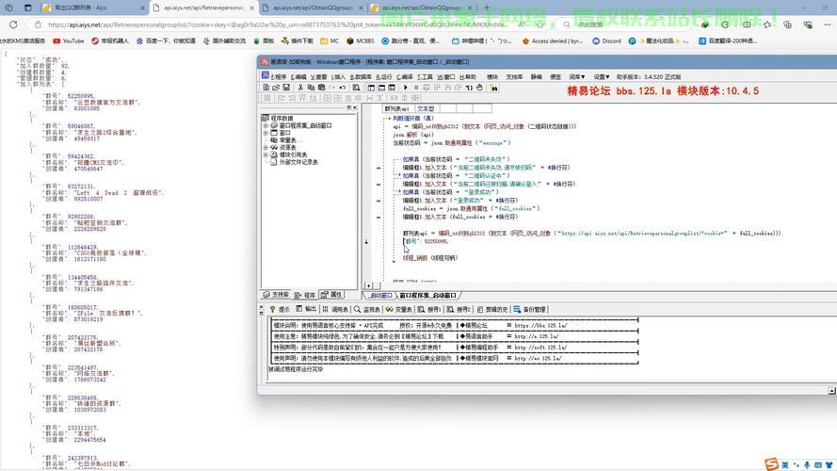Viewport: 837px width, 471px height.
Task: Open 剪辑历史 output tab
Action: (x=491, y=309)
